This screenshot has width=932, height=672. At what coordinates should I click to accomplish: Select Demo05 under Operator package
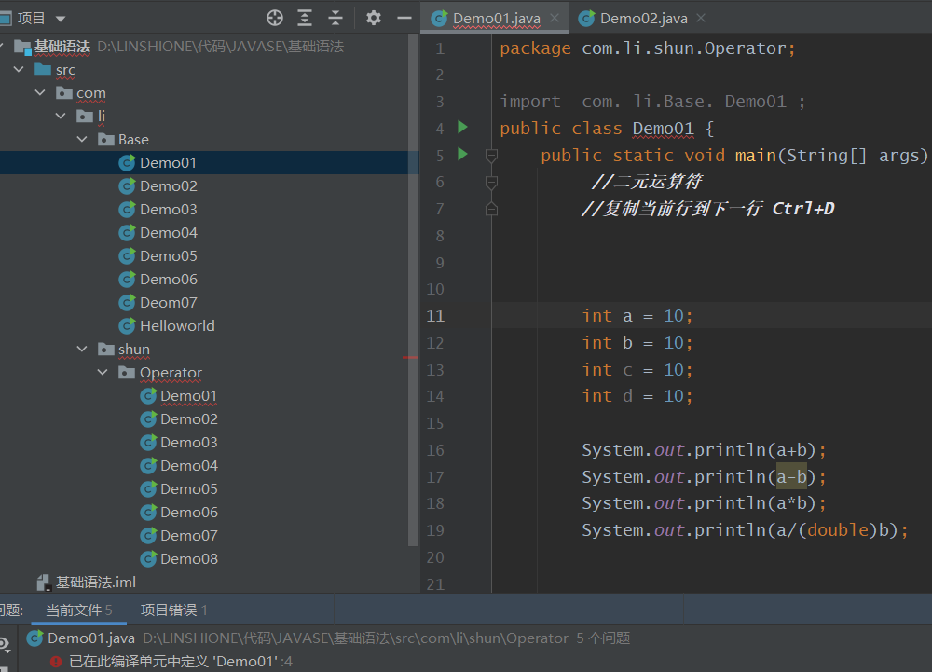(188, 488)
